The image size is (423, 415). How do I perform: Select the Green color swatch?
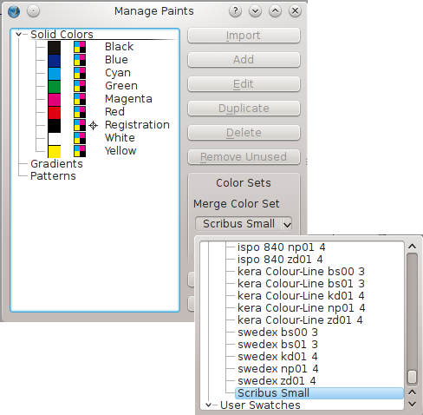tap(54, 87)
